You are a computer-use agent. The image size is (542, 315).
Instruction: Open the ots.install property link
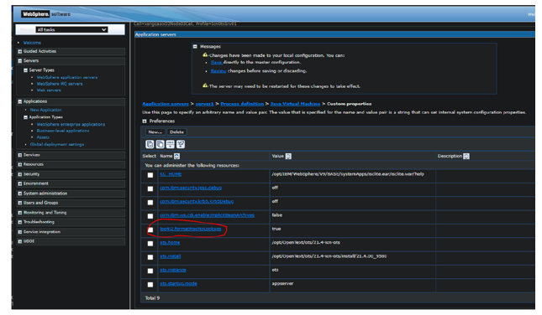[x=170, y=256]
